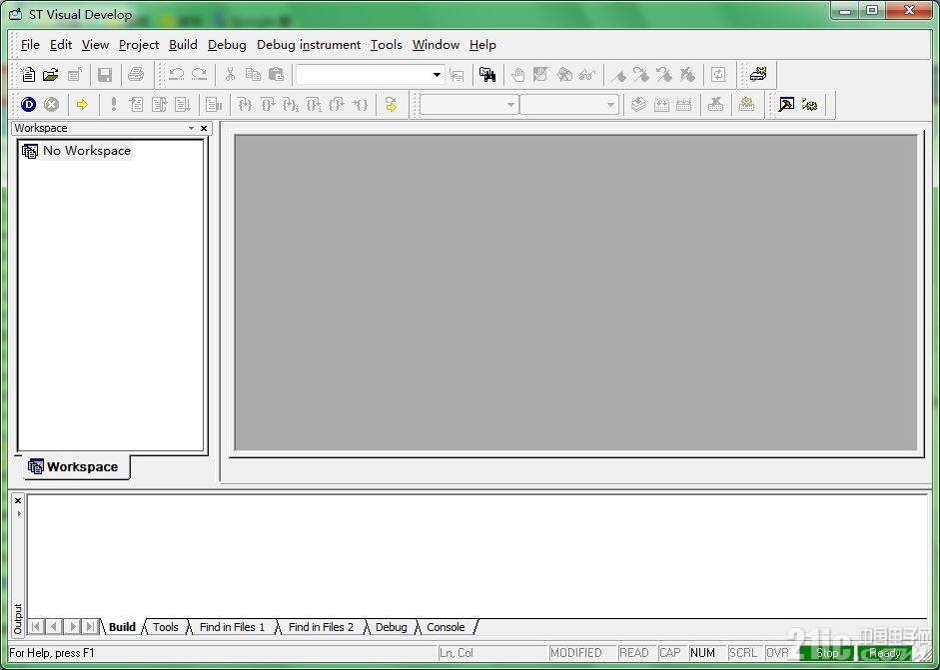Click the Stop Debugging X circle icon
The width and height of the screenshot is (940, 670).
(52, 104)
